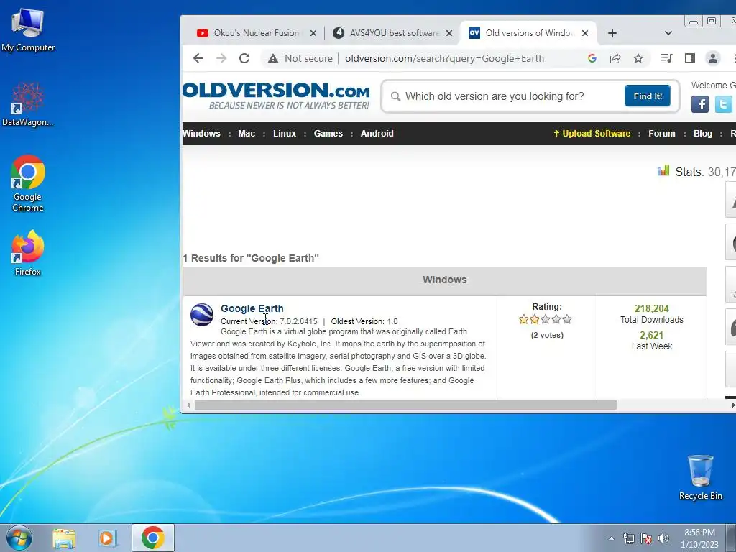The width and height of the screenshot is (736, 552).
Task: Click the horizontal scrollbar thumb
Action: coord(405,405)
